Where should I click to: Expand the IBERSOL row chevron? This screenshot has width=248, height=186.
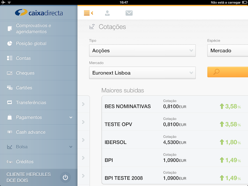click(x=84, y=140)
